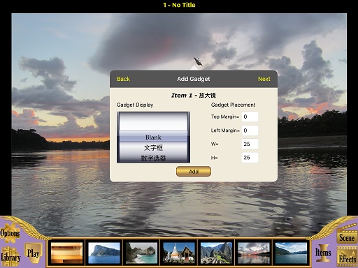358x268 pixels.
Task: Open the Items hourglass icon
Action: click(x=323, y=253)
